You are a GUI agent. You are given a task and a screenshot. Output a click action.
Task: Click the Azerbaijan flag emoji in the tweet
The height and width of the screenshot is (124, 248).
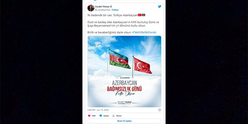(144, 15)
